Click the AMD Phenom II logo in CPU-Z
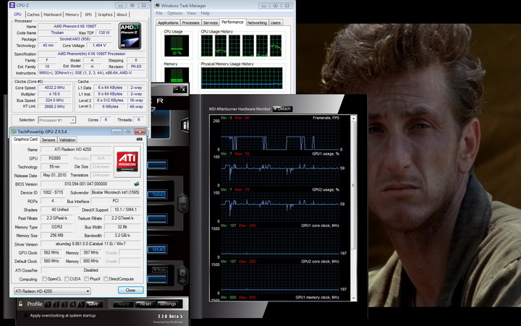The width and height of the screenshot is (521, 326). coord(130,36)
